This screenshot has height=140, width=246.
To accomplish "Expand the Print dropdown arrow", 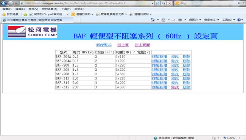I will tap(185, 20).
